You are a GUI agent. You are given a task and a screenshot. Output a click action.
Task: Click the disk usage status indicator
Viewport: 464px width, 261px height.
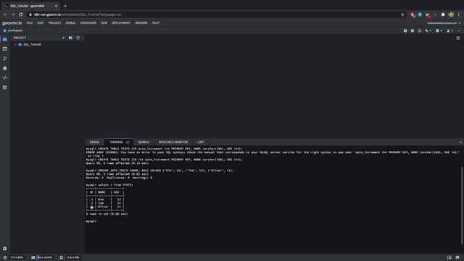click(x=72, y=257)
